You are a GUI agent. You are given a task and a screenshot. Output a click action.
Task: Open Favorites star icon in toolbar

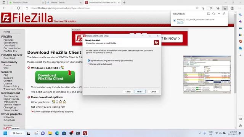[211, 8]
